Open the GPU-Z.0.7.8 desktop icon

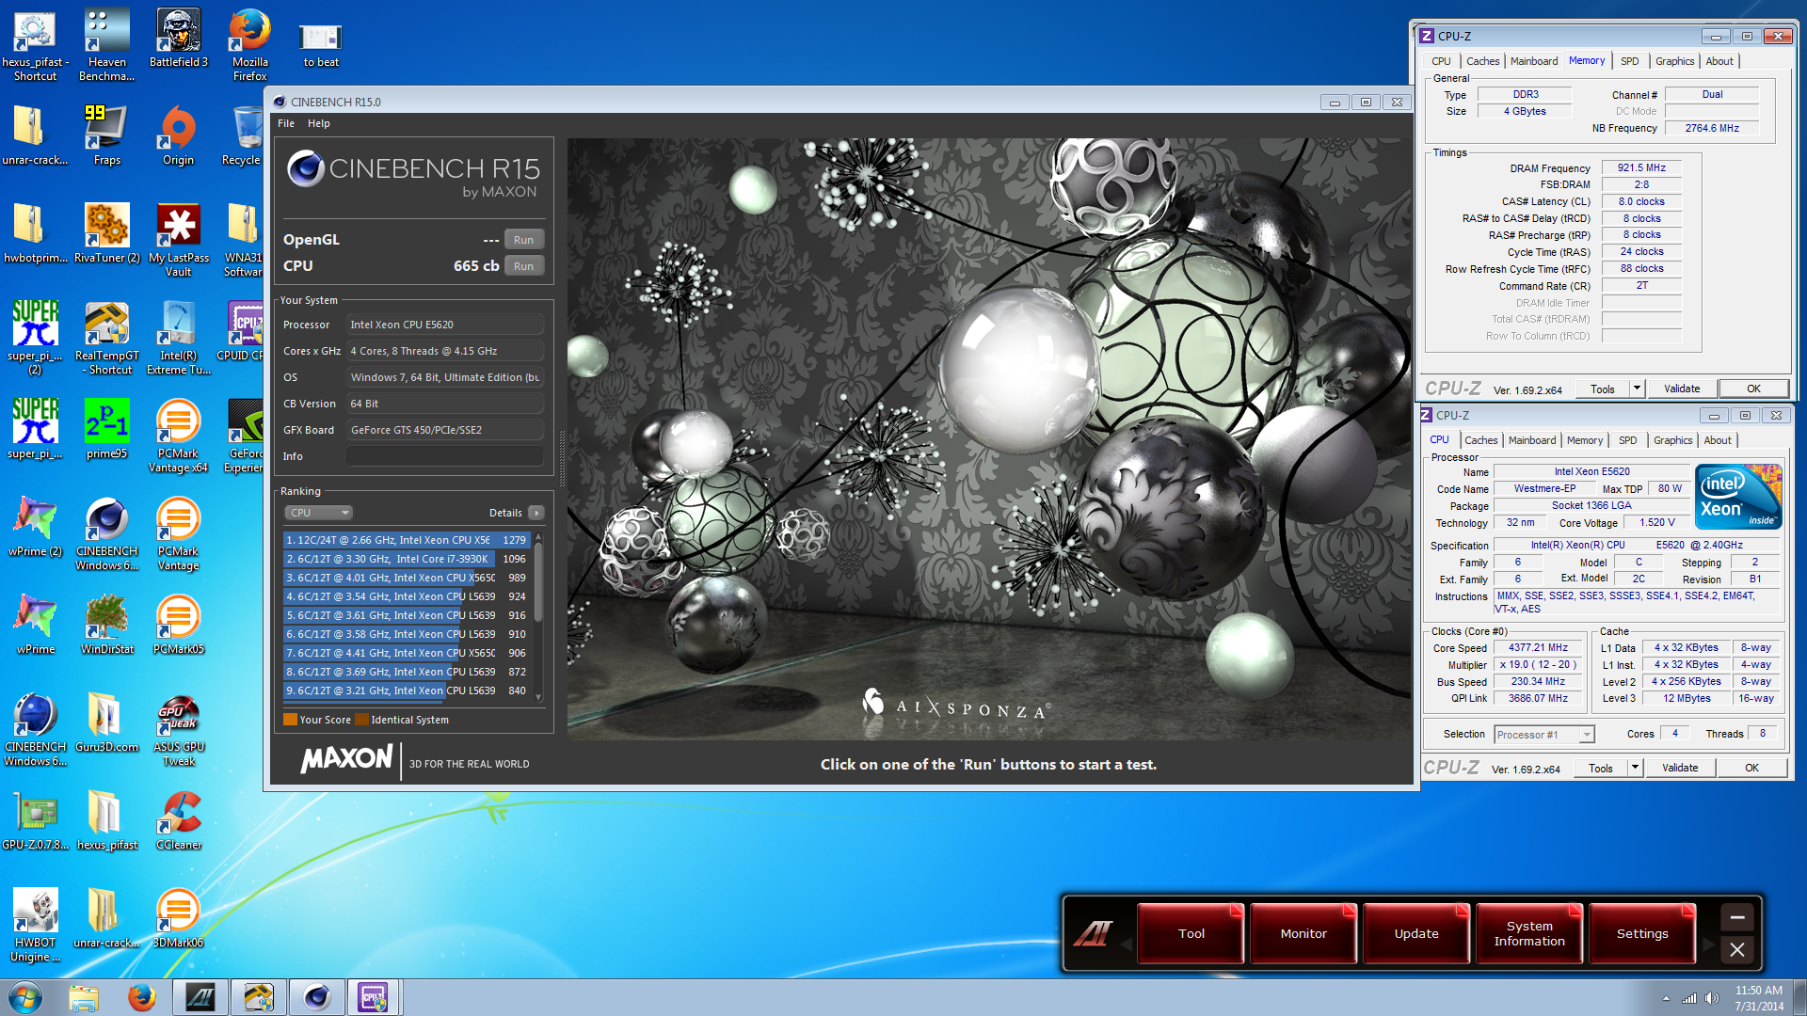pyautogui.click(x=35, y=819)
